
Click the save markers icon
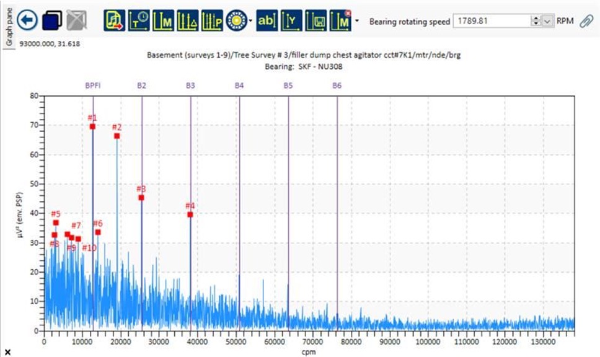316,20
